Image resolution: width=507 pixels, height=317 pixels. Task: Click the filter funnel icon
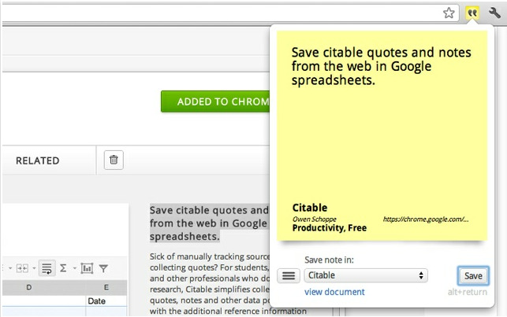(103, 268)
